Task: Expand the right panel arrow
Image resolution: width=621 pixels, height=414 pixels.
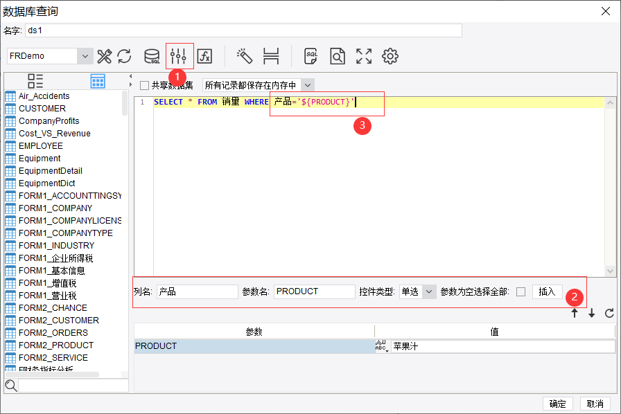Action: pos(131,84)
